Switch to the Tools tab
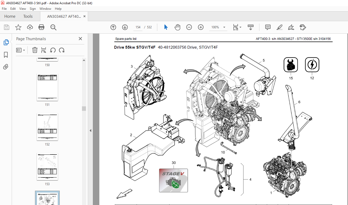 28,16
